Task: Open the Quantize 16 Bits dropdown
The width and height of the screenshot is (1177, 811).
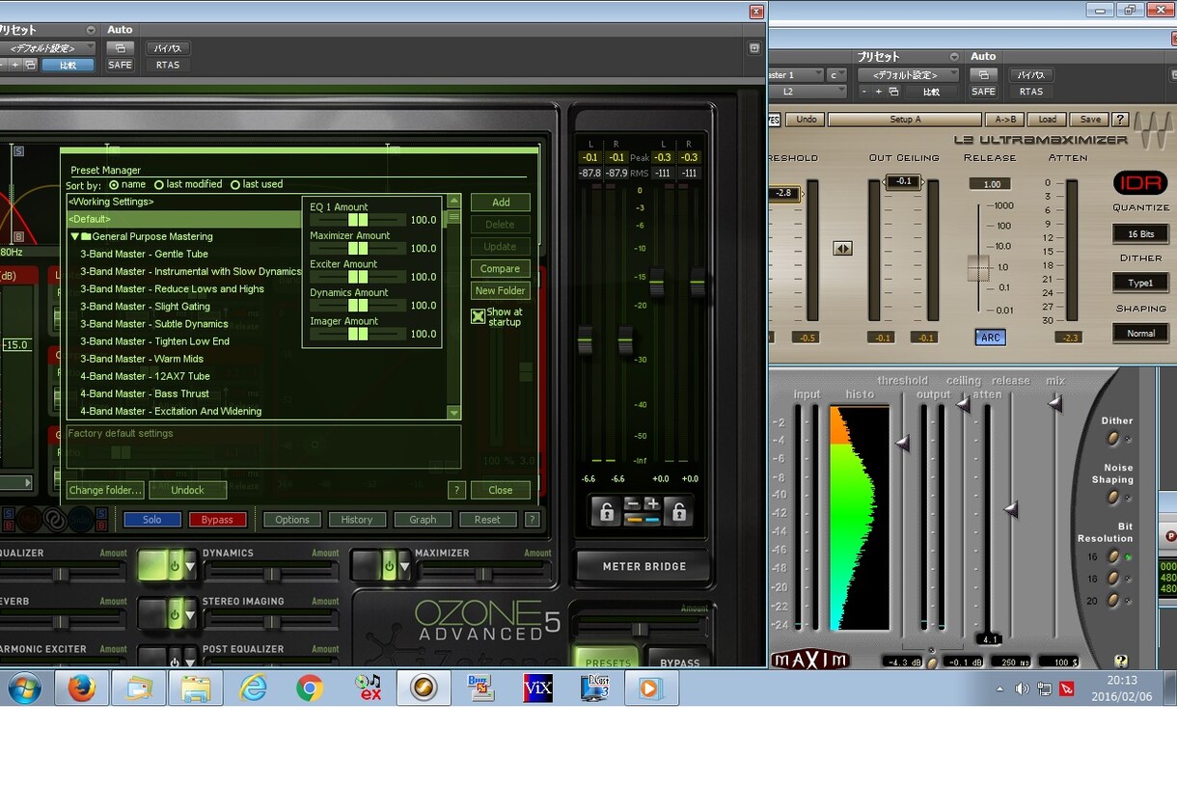Action: point(1140,234)
